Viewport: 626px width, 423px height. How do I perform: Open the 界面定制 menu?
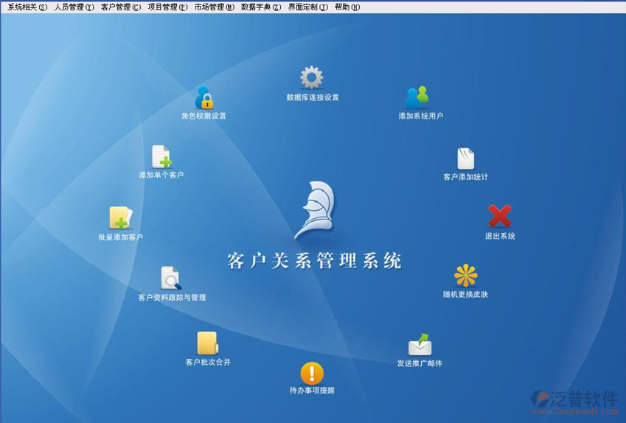pyautogui.click(x=307, y=7)
